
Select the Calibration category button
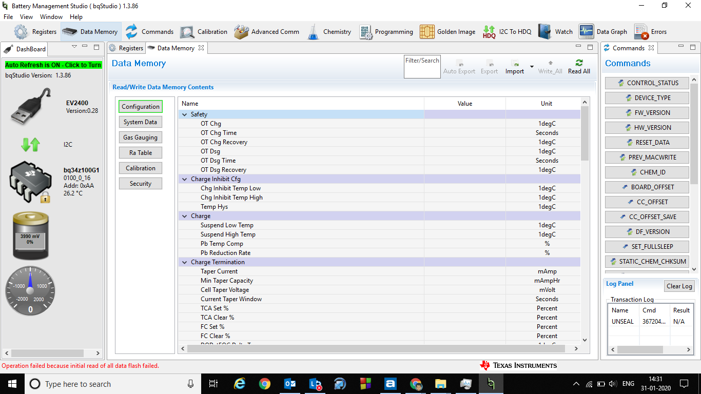141,168
